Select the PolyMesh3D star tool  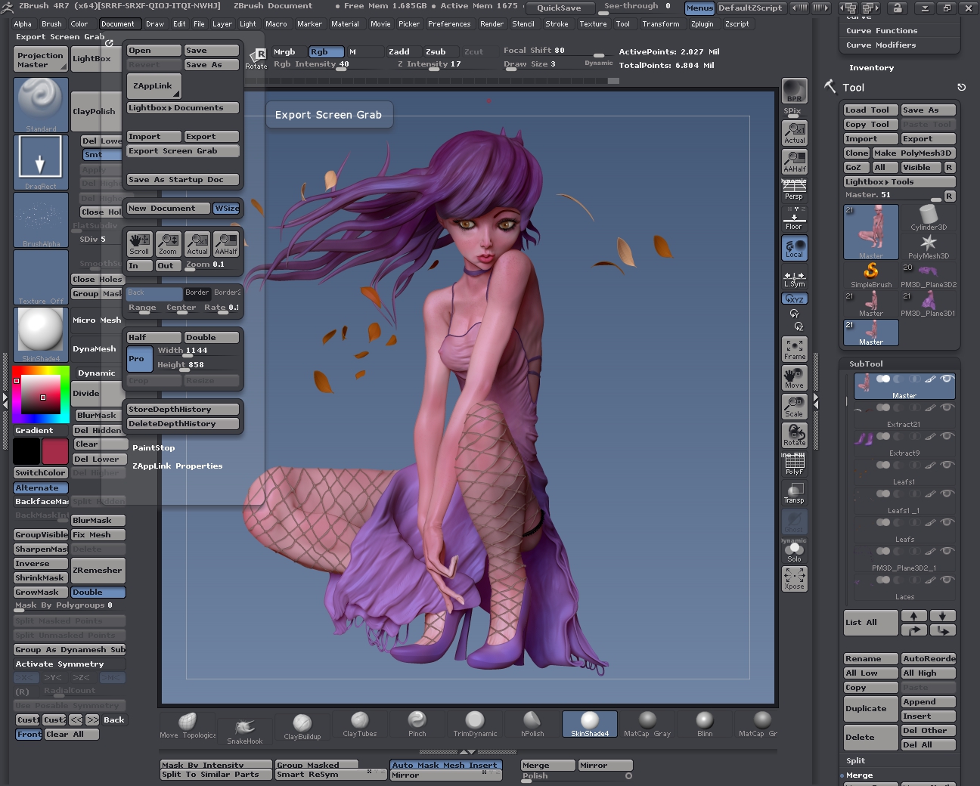pos(929,246)
